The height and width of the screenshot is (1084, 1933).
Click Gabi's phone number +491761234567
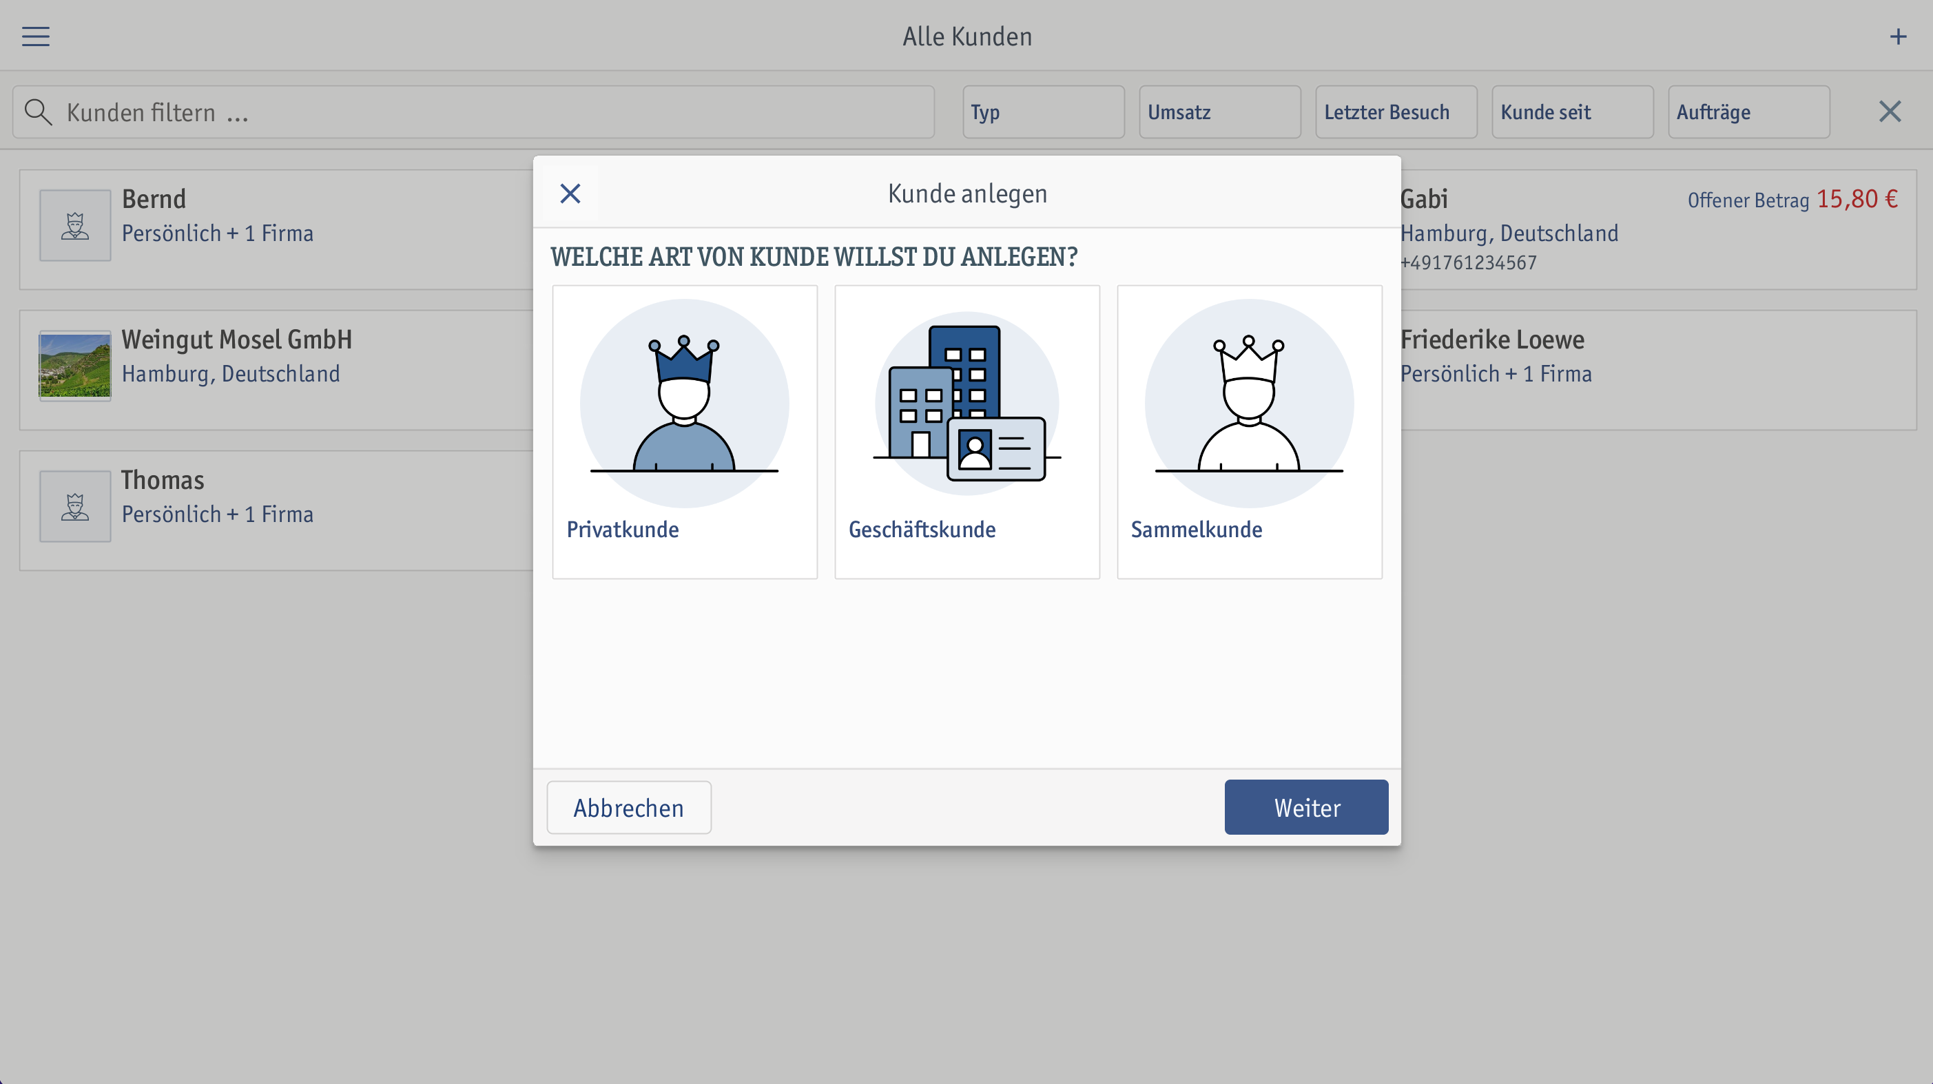tap(1469, 262)
